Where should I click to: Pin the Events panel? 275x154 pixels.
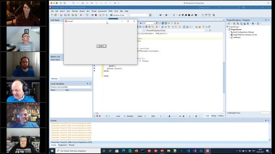tap(266, 121)
